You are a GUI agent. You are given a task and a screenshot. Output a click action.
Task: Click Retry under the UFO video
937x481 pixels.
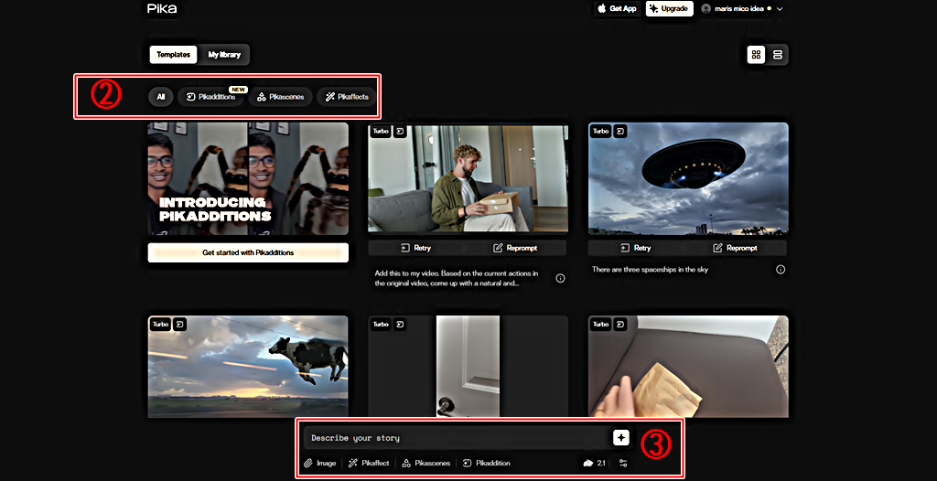[x=636, y=248]
